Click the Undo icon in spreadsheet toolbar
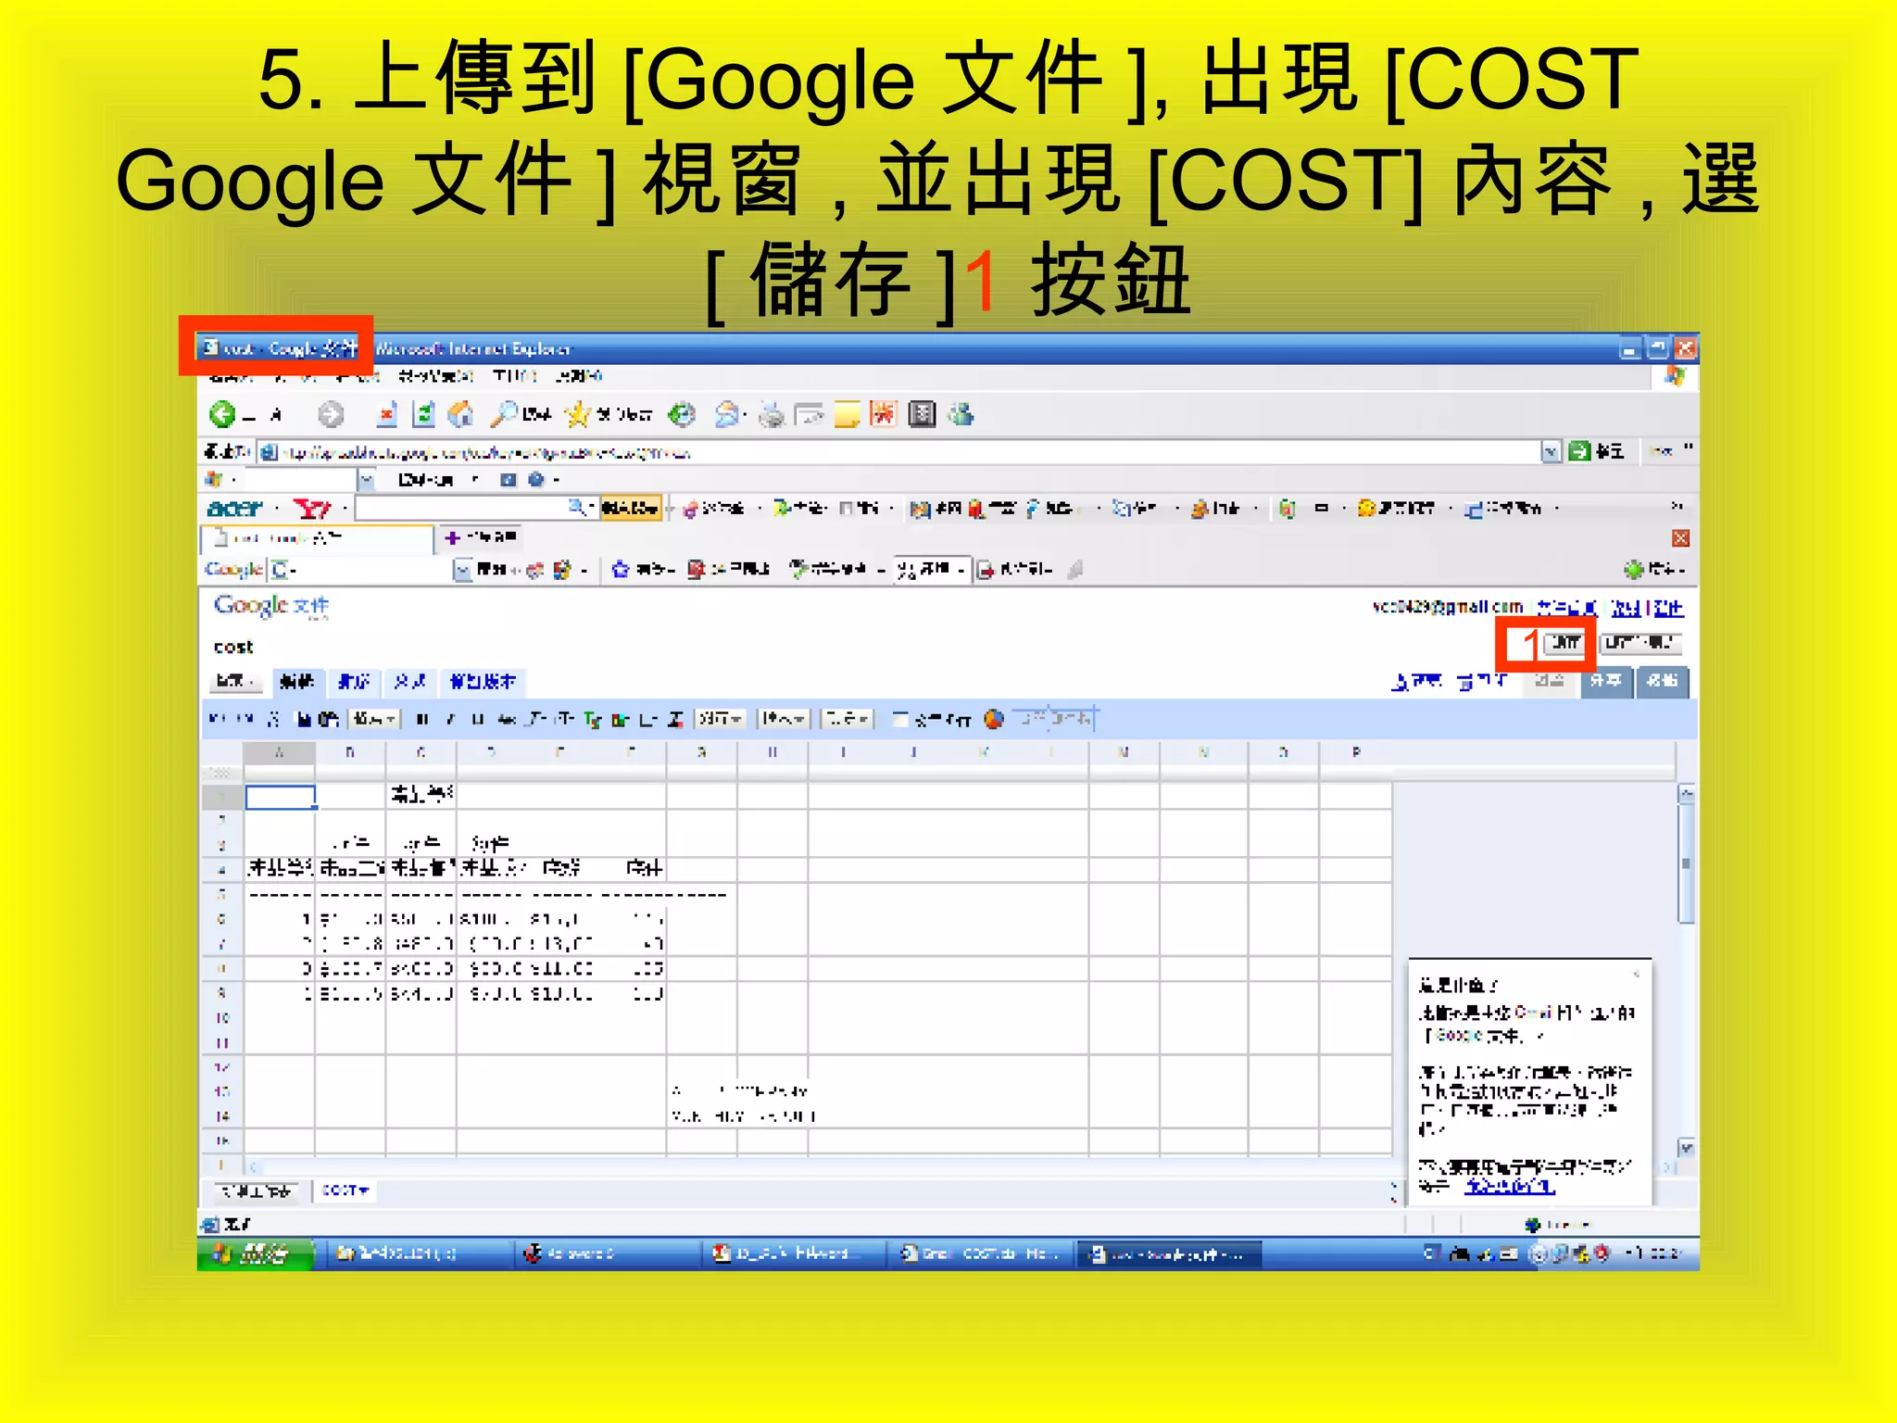 (x=216, y=719)
